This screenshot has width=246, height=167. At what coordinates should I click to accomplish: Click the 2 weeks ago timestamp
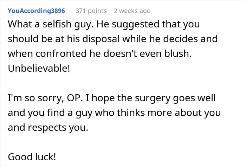(132, 11)
